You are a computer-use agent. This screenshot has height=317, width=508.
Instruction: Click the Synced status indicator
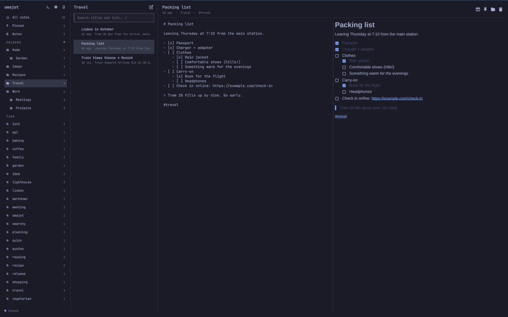[x=11, y=311]
